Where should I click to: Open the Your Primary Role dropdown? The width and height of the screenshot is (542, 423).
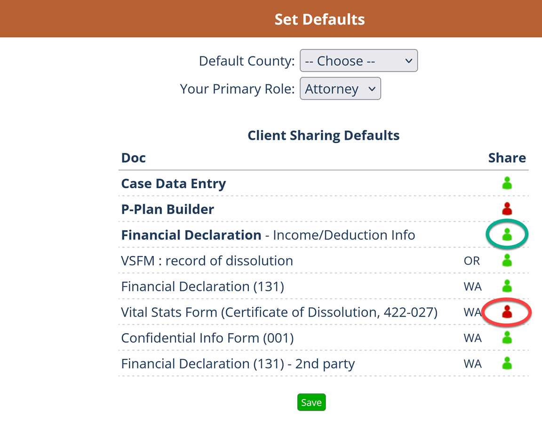[340, 89]
